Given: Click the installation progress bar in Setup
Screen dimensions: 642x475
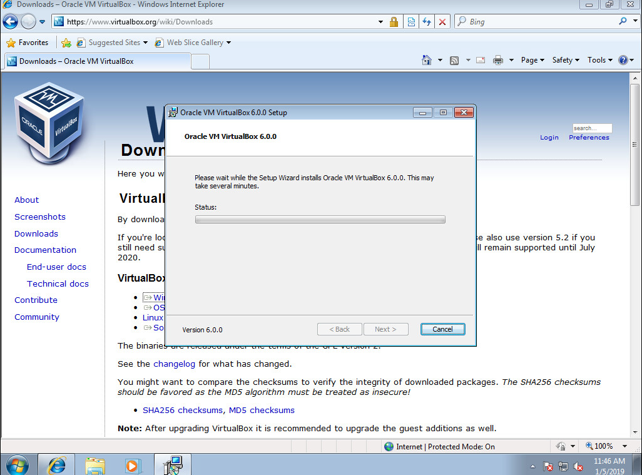Looking at the screenshot, I should 320,220.
